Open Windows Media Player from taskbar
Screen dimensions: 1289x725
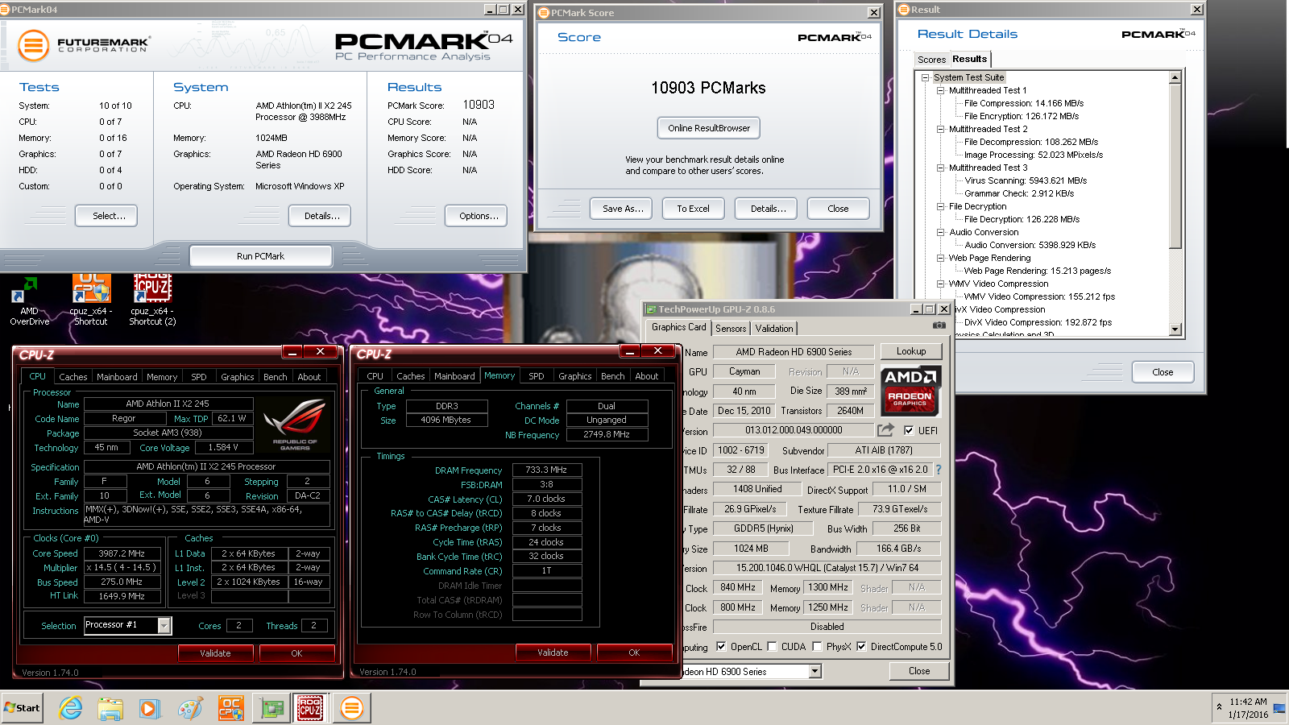point(150,708)
